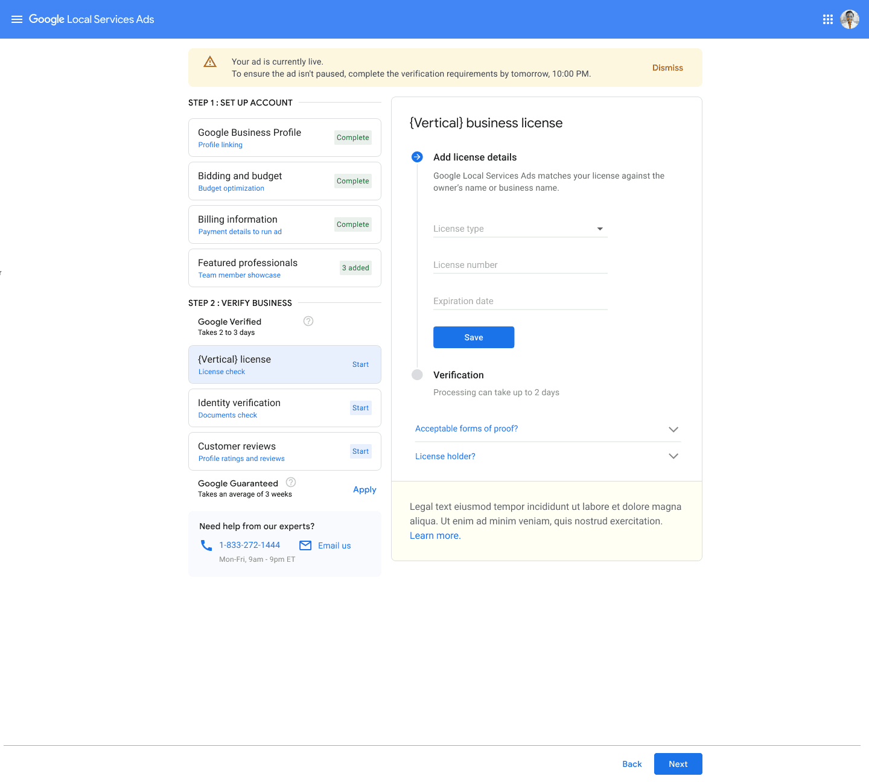Image resolution: width=869 pixels, height=782 pixels.
Task: Click Start on Identity verification
Action: (x=361, y=408)
